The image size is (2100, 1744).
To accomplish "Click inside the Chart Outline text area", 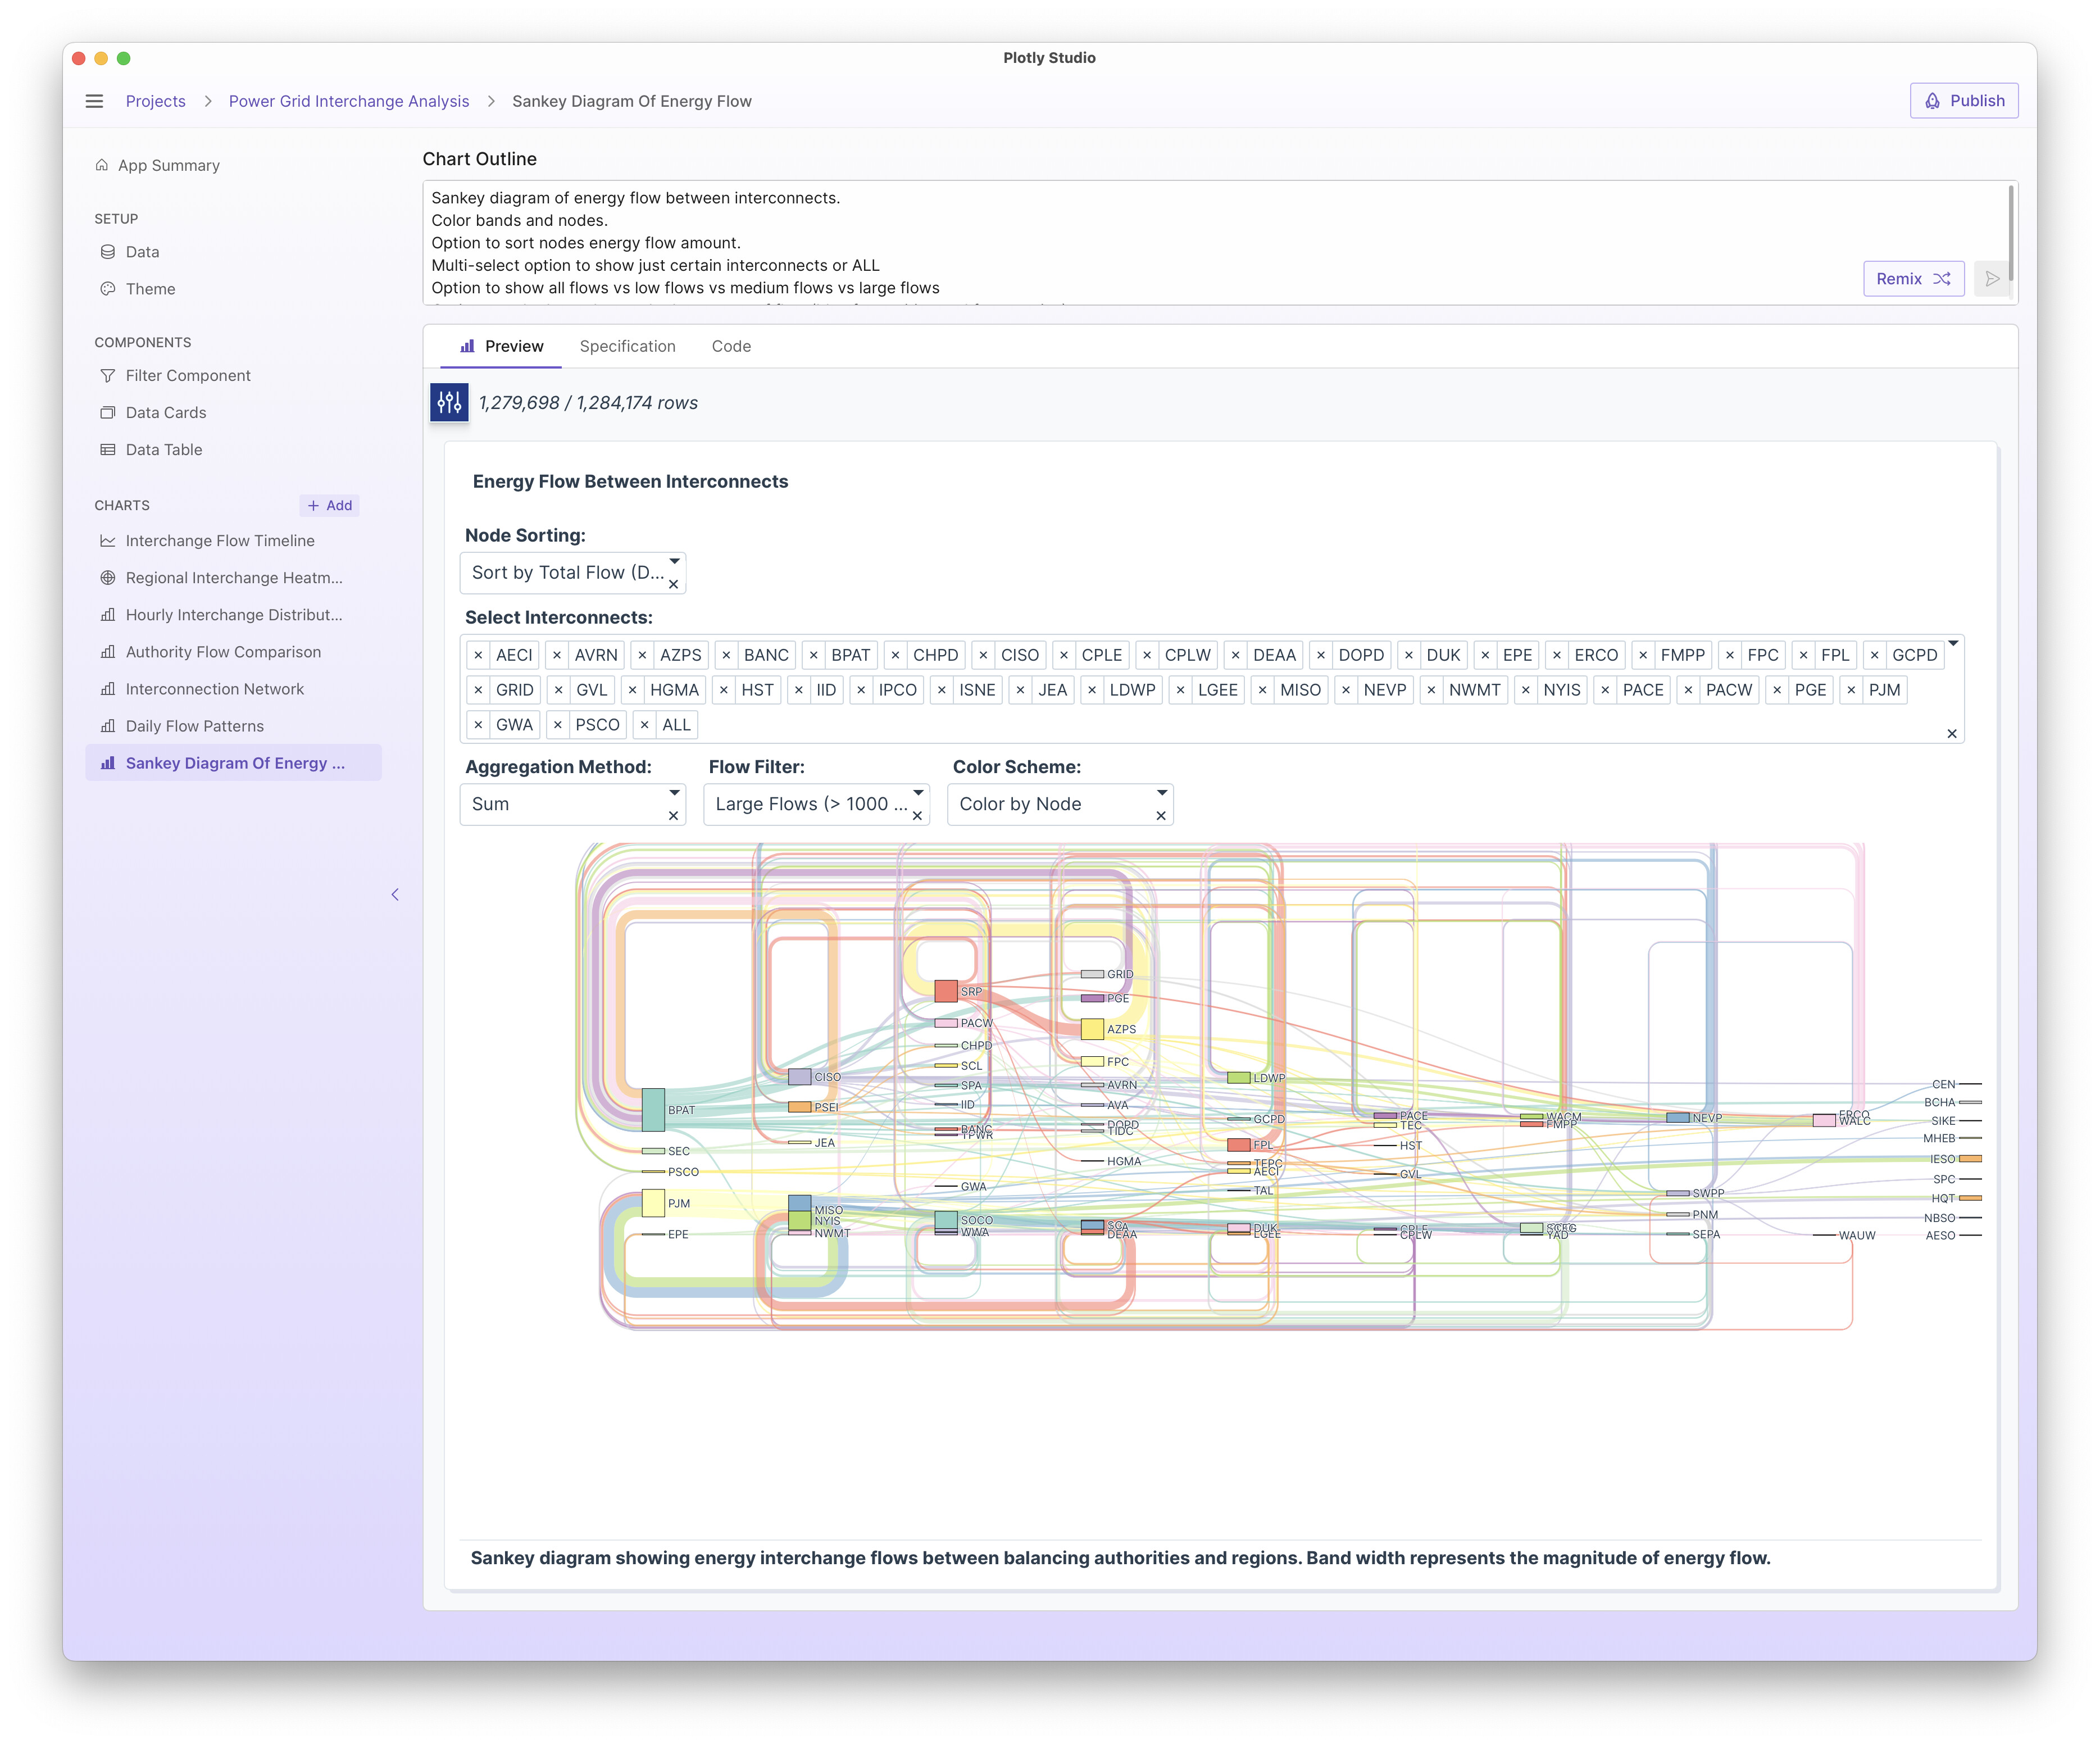I will (x=1100, y=242).
